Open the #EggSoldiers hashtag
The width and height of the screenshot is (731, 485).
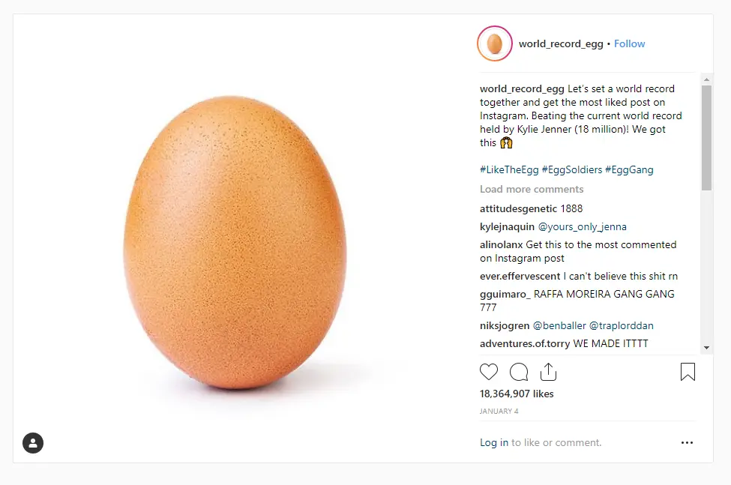(x=573, y=170)
